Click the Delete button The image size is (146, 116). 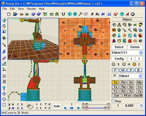click(135, 47)
